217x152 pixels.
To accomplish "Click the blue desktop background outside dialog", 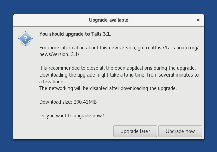I will tap(108, 7).
